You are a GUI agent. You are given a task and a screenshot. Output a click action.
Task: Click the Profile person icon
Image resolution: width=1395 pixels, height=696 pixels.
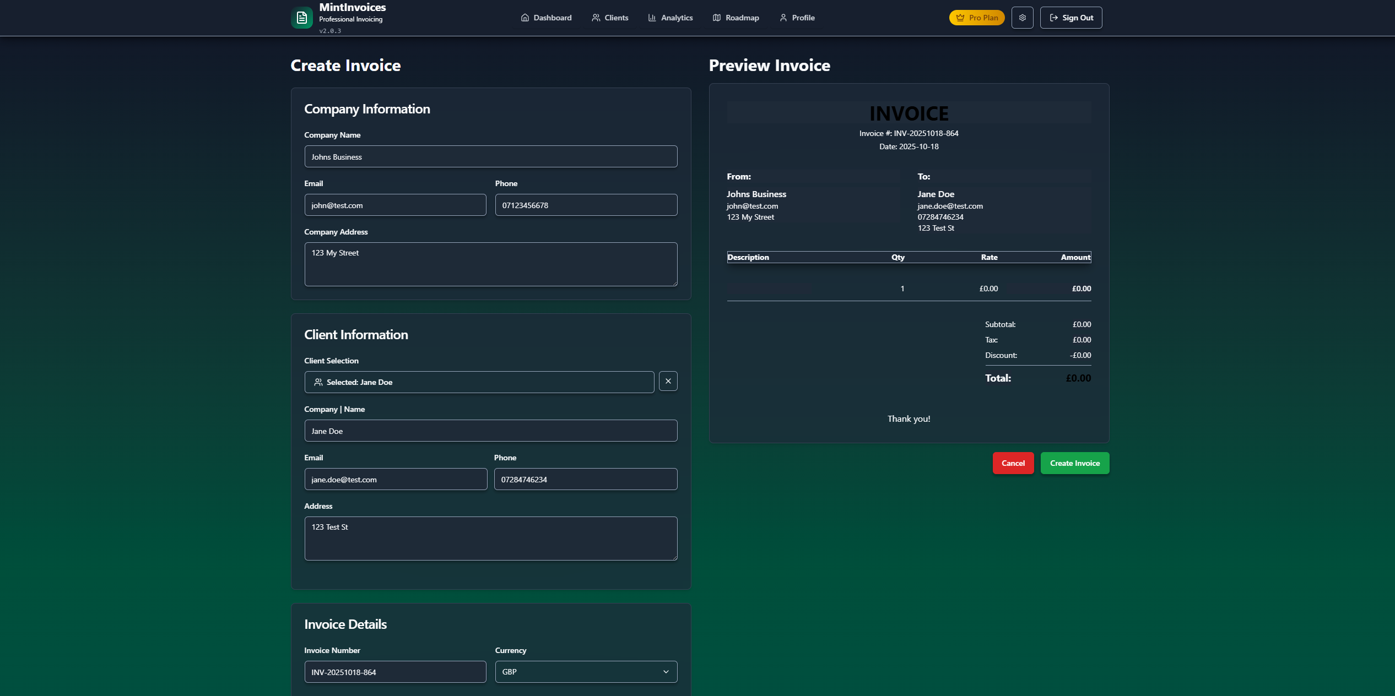pos(783,18)
